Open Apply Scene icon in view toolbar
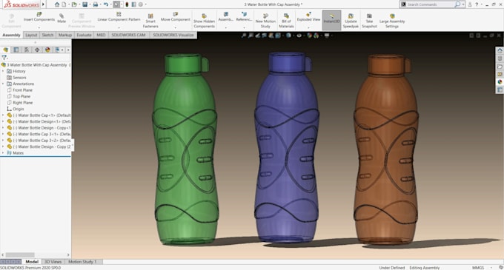Screen dimensions: 504x270 (x=316, y=36)
